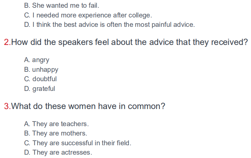Click the word 'received?' in question 2

(229, 42)
